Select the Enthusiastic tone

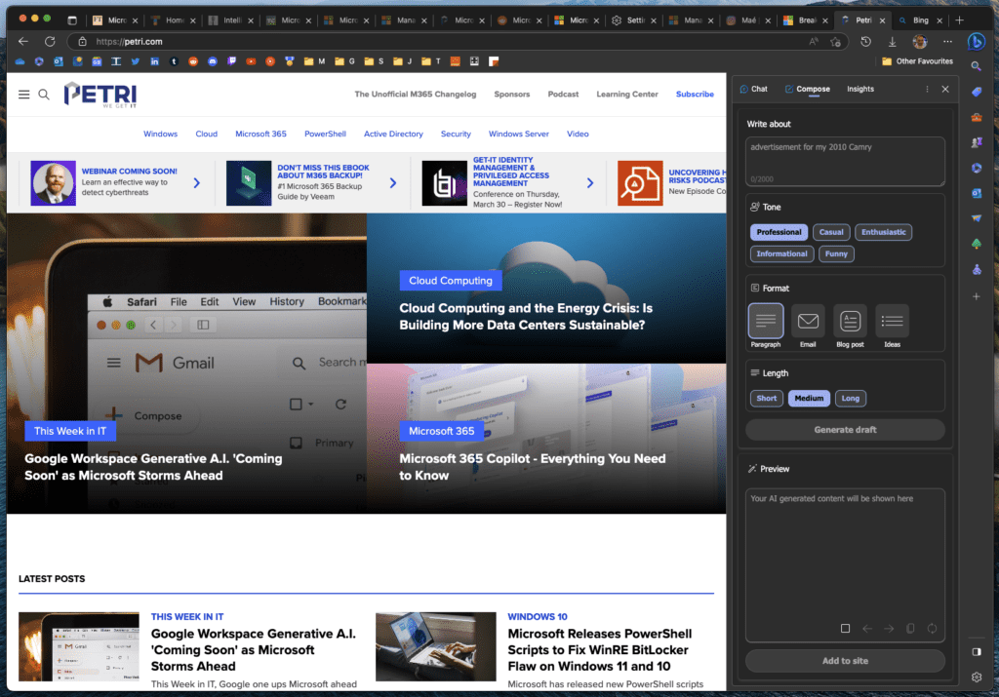tap(883, 232)
